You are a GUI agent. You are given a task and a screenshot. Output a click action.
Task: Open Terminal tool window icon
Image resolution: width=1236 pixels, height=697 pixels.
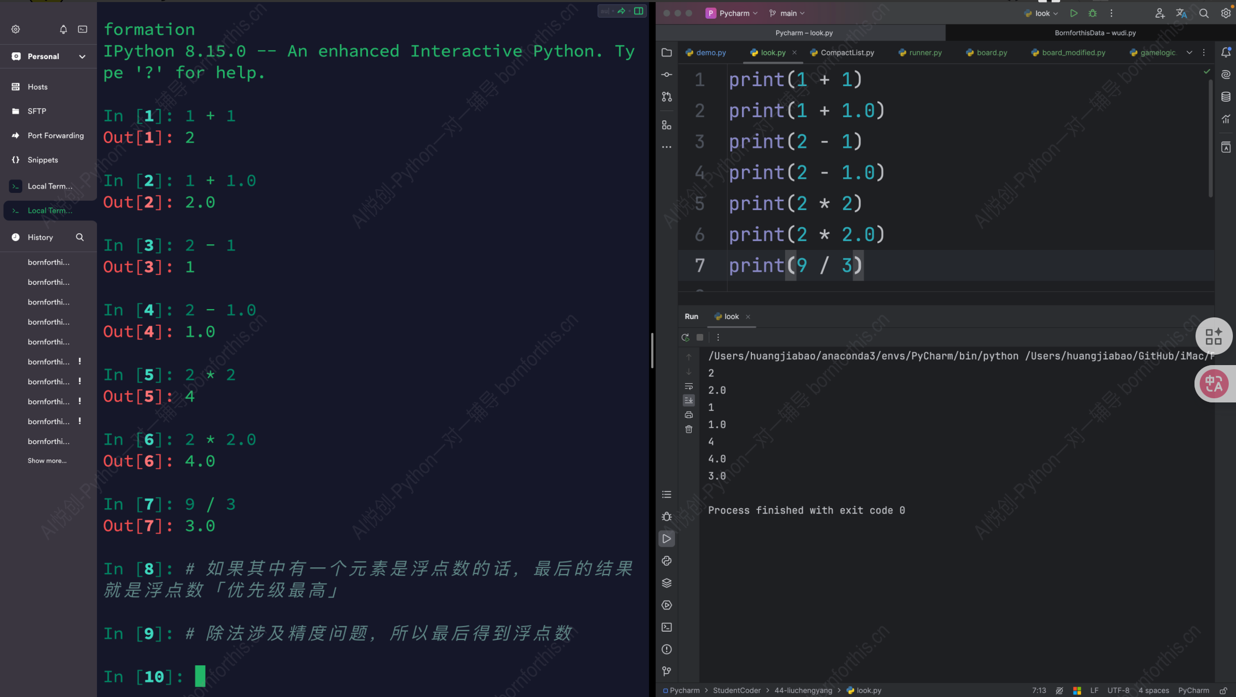(667, 627)
